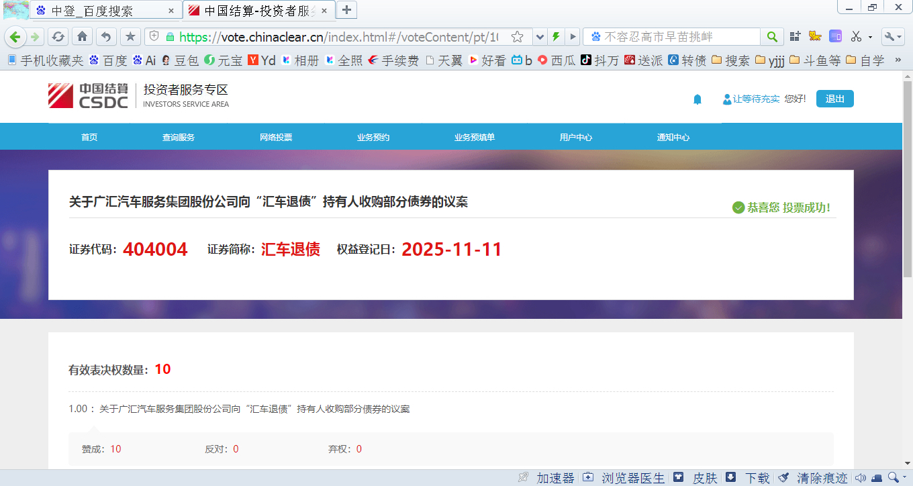Open the 百度 bookmark
This screenshot has height=486, width=913.
pos(108,60)
